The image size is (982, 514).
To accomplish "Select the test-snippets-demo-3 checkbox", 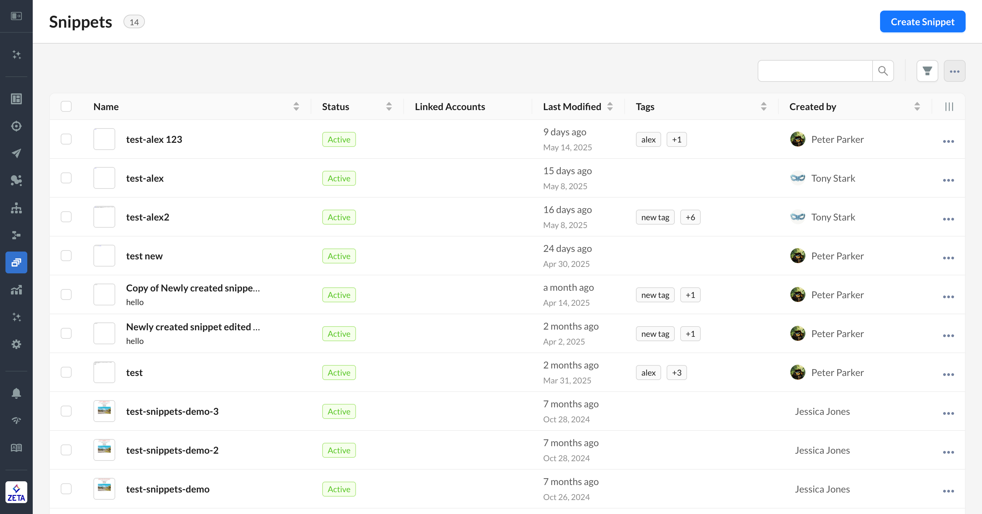I will [66, 411].
